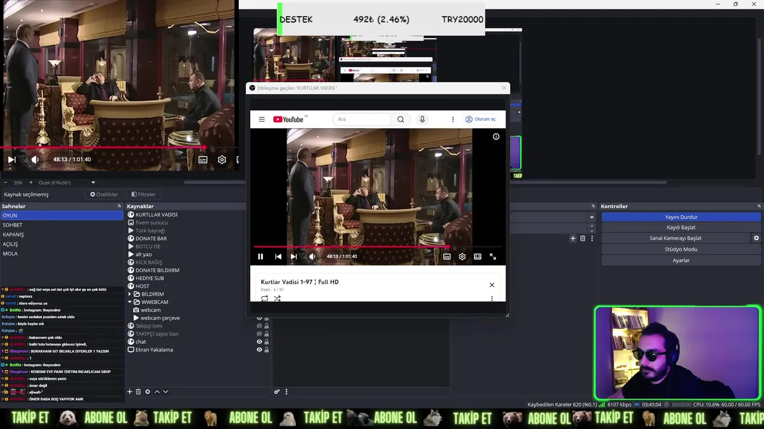Hide the chat source with eye icon
The width and height of the screenshot is (764, 429).
click(259, 342)
